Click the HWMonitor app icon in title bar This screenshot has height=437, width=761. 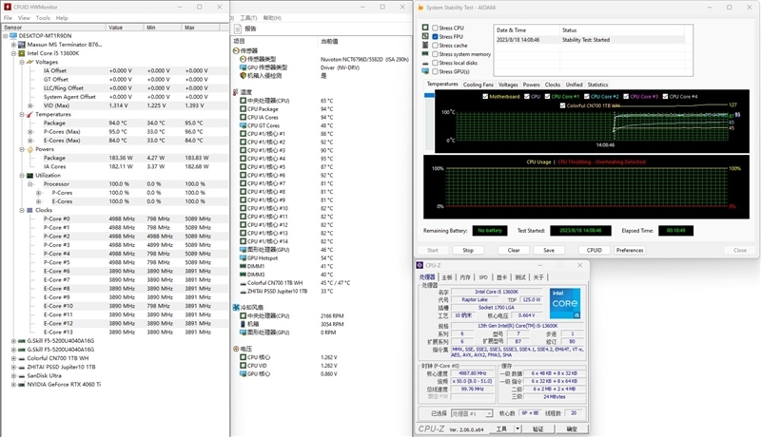tap(8, 7)
